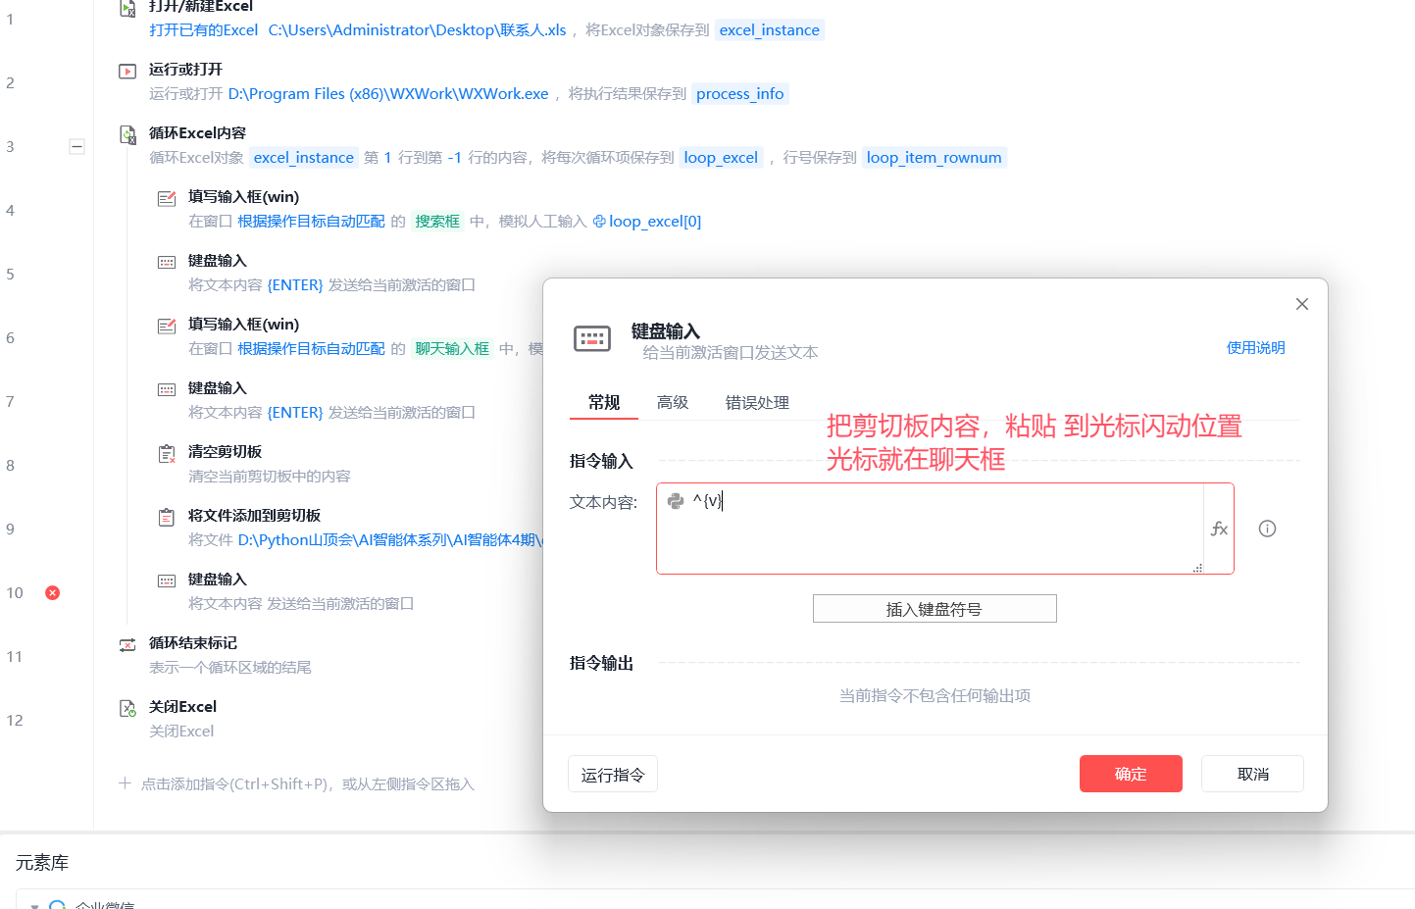Viewport: 1415px width, 909px height.
Task: Click the 清空剪切板 clipboard icon
Action: (167, 453)
